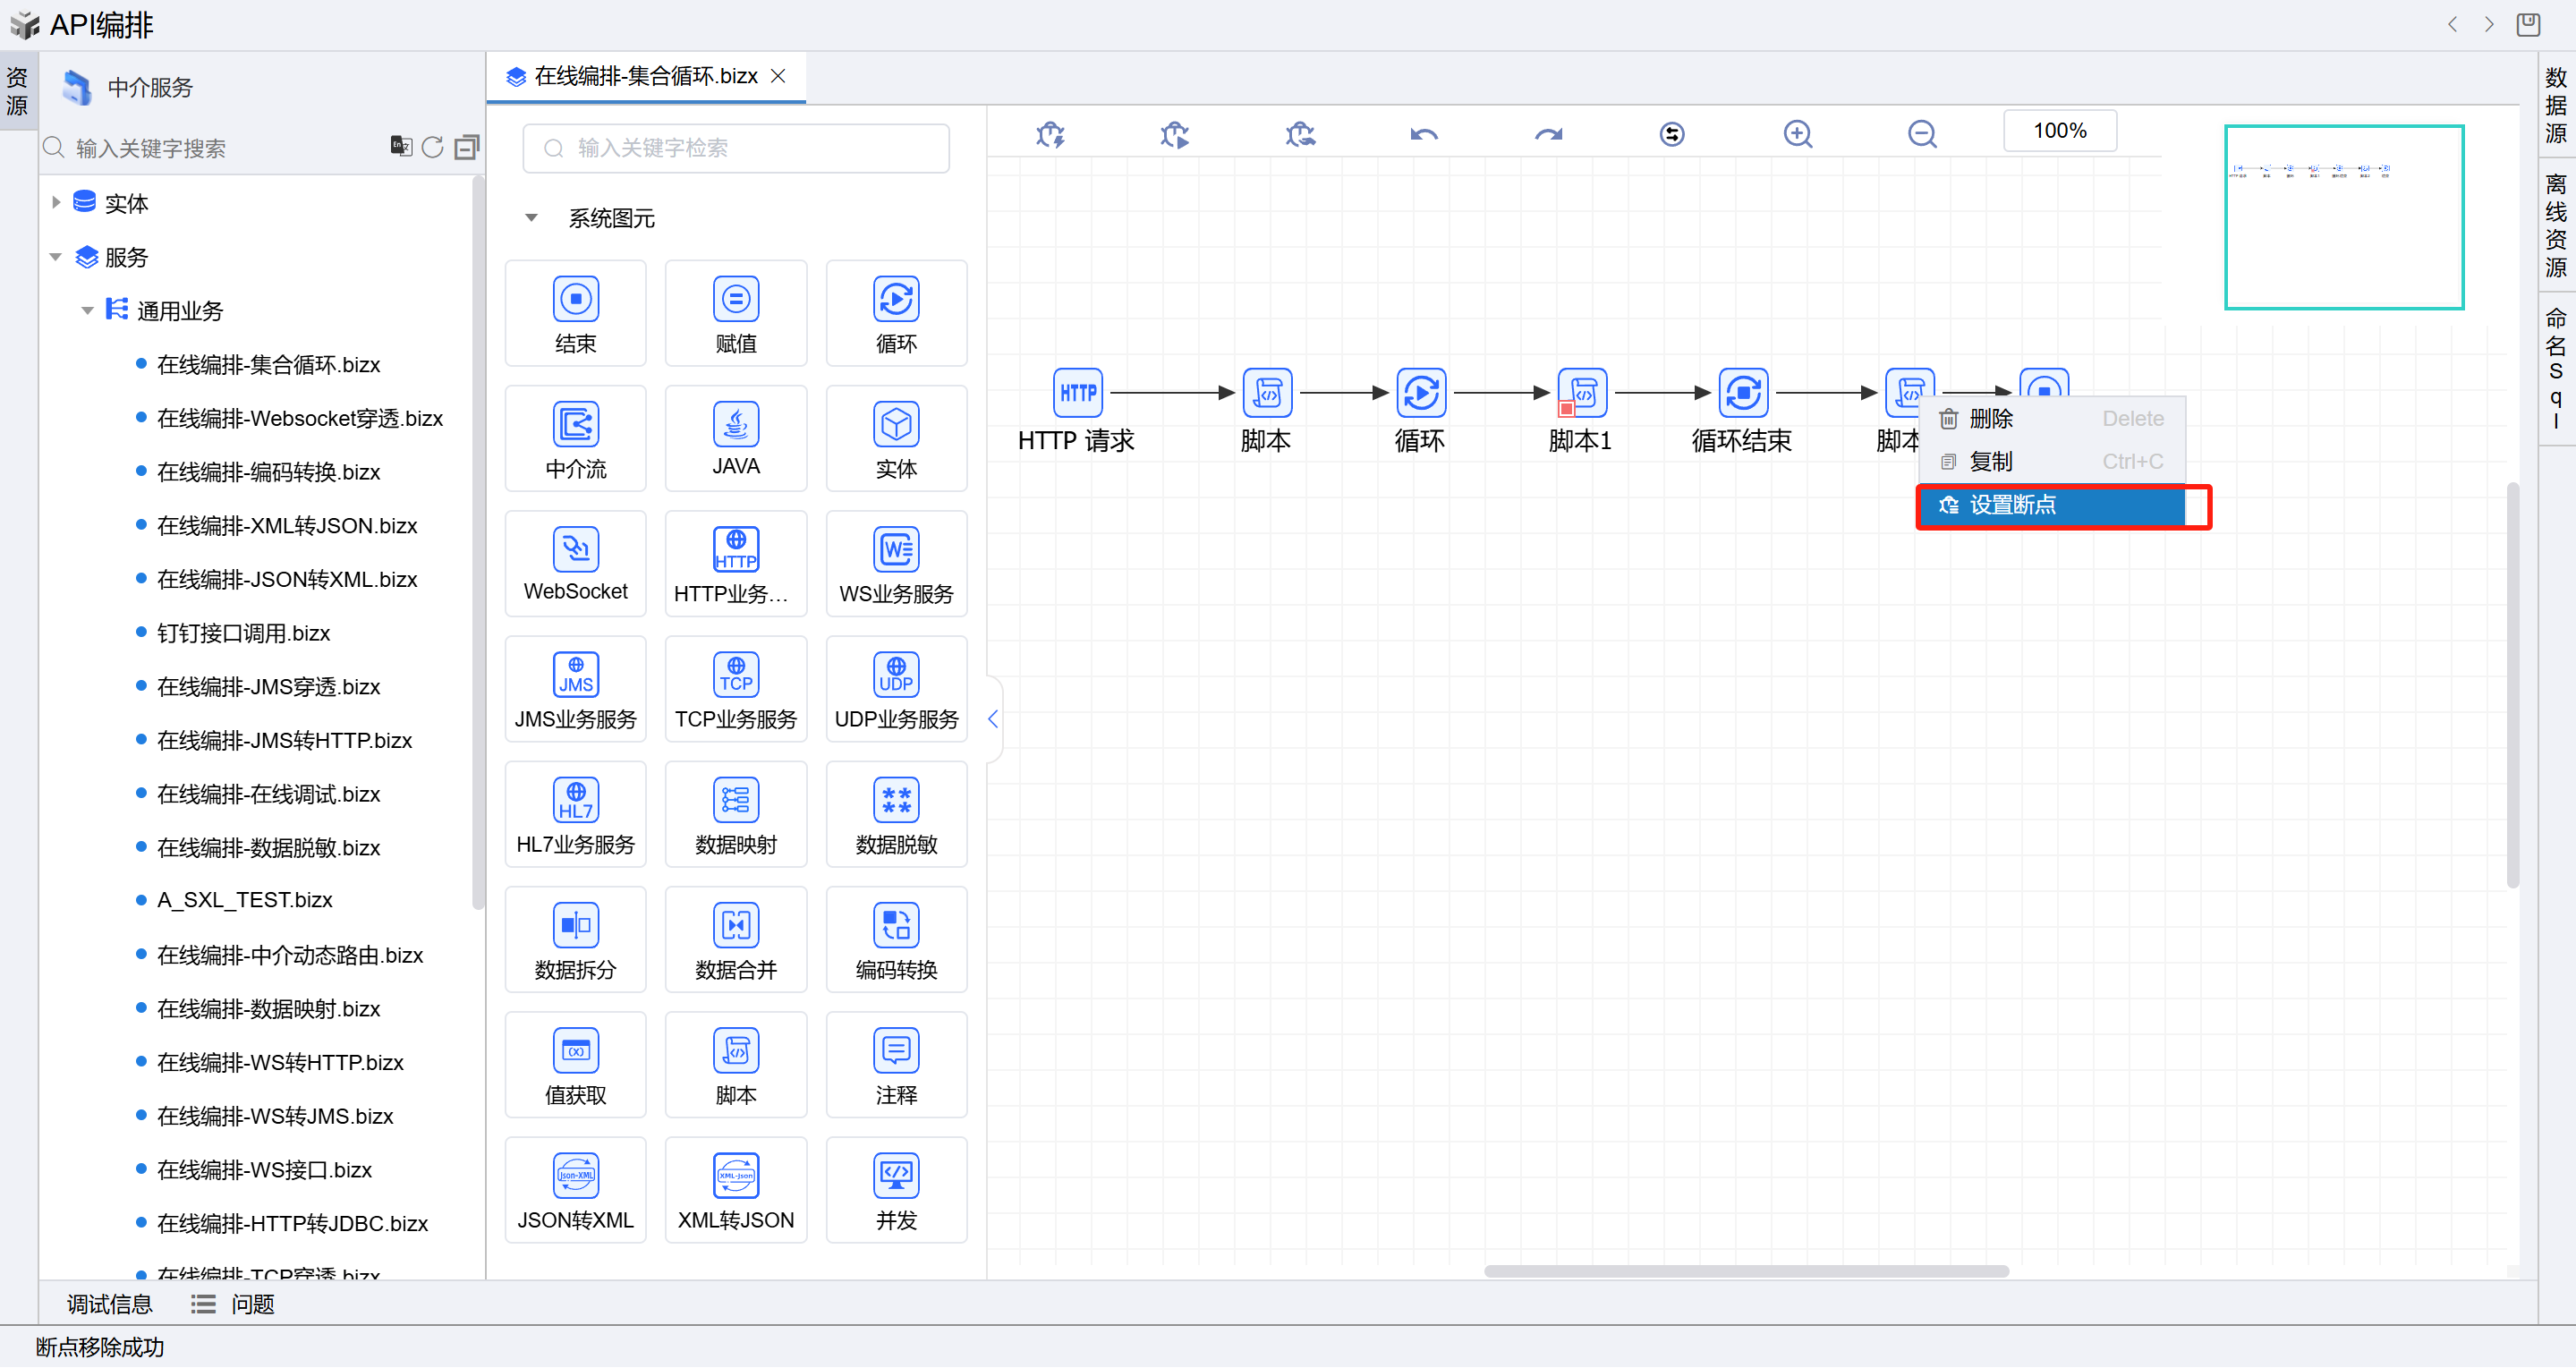Click the undo arrow in toolbar
This screenshot has height=1368, width=2576.
pos(1423,134)
